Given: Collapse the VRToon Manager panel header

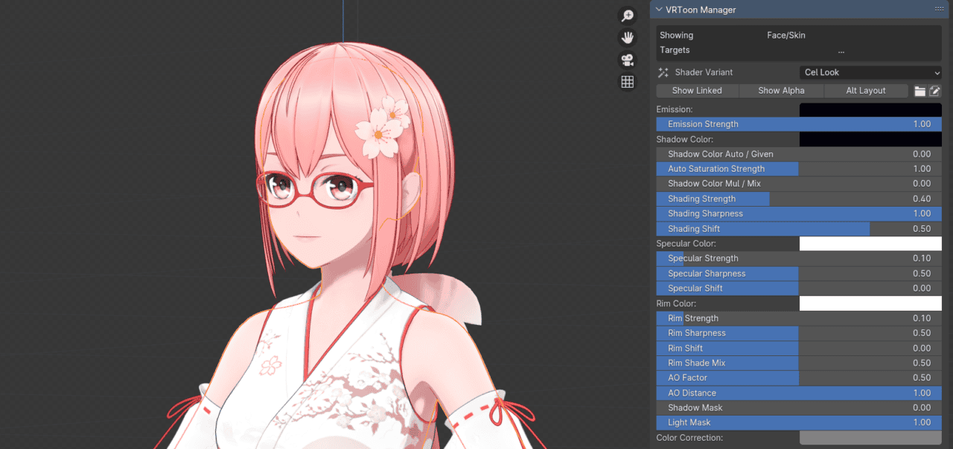Looking at the screenshot, I should click(658, 9).
